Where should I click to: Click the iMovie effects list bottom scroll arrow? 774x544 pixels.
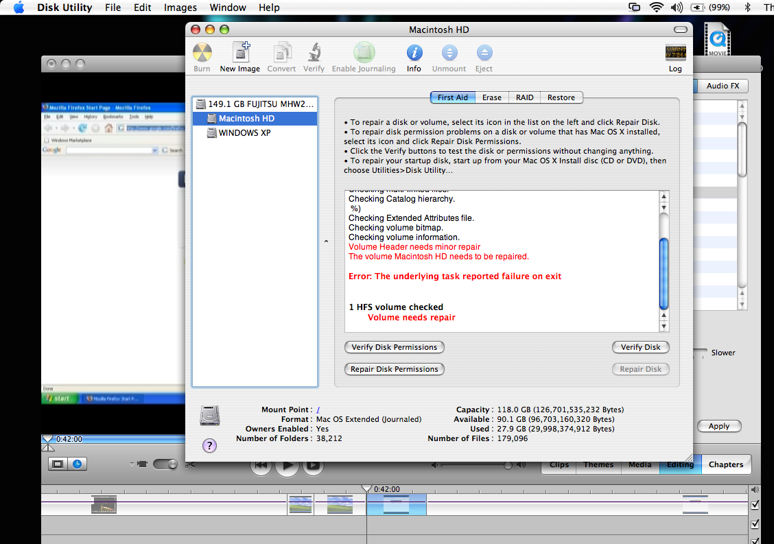(x=742, y=305)
